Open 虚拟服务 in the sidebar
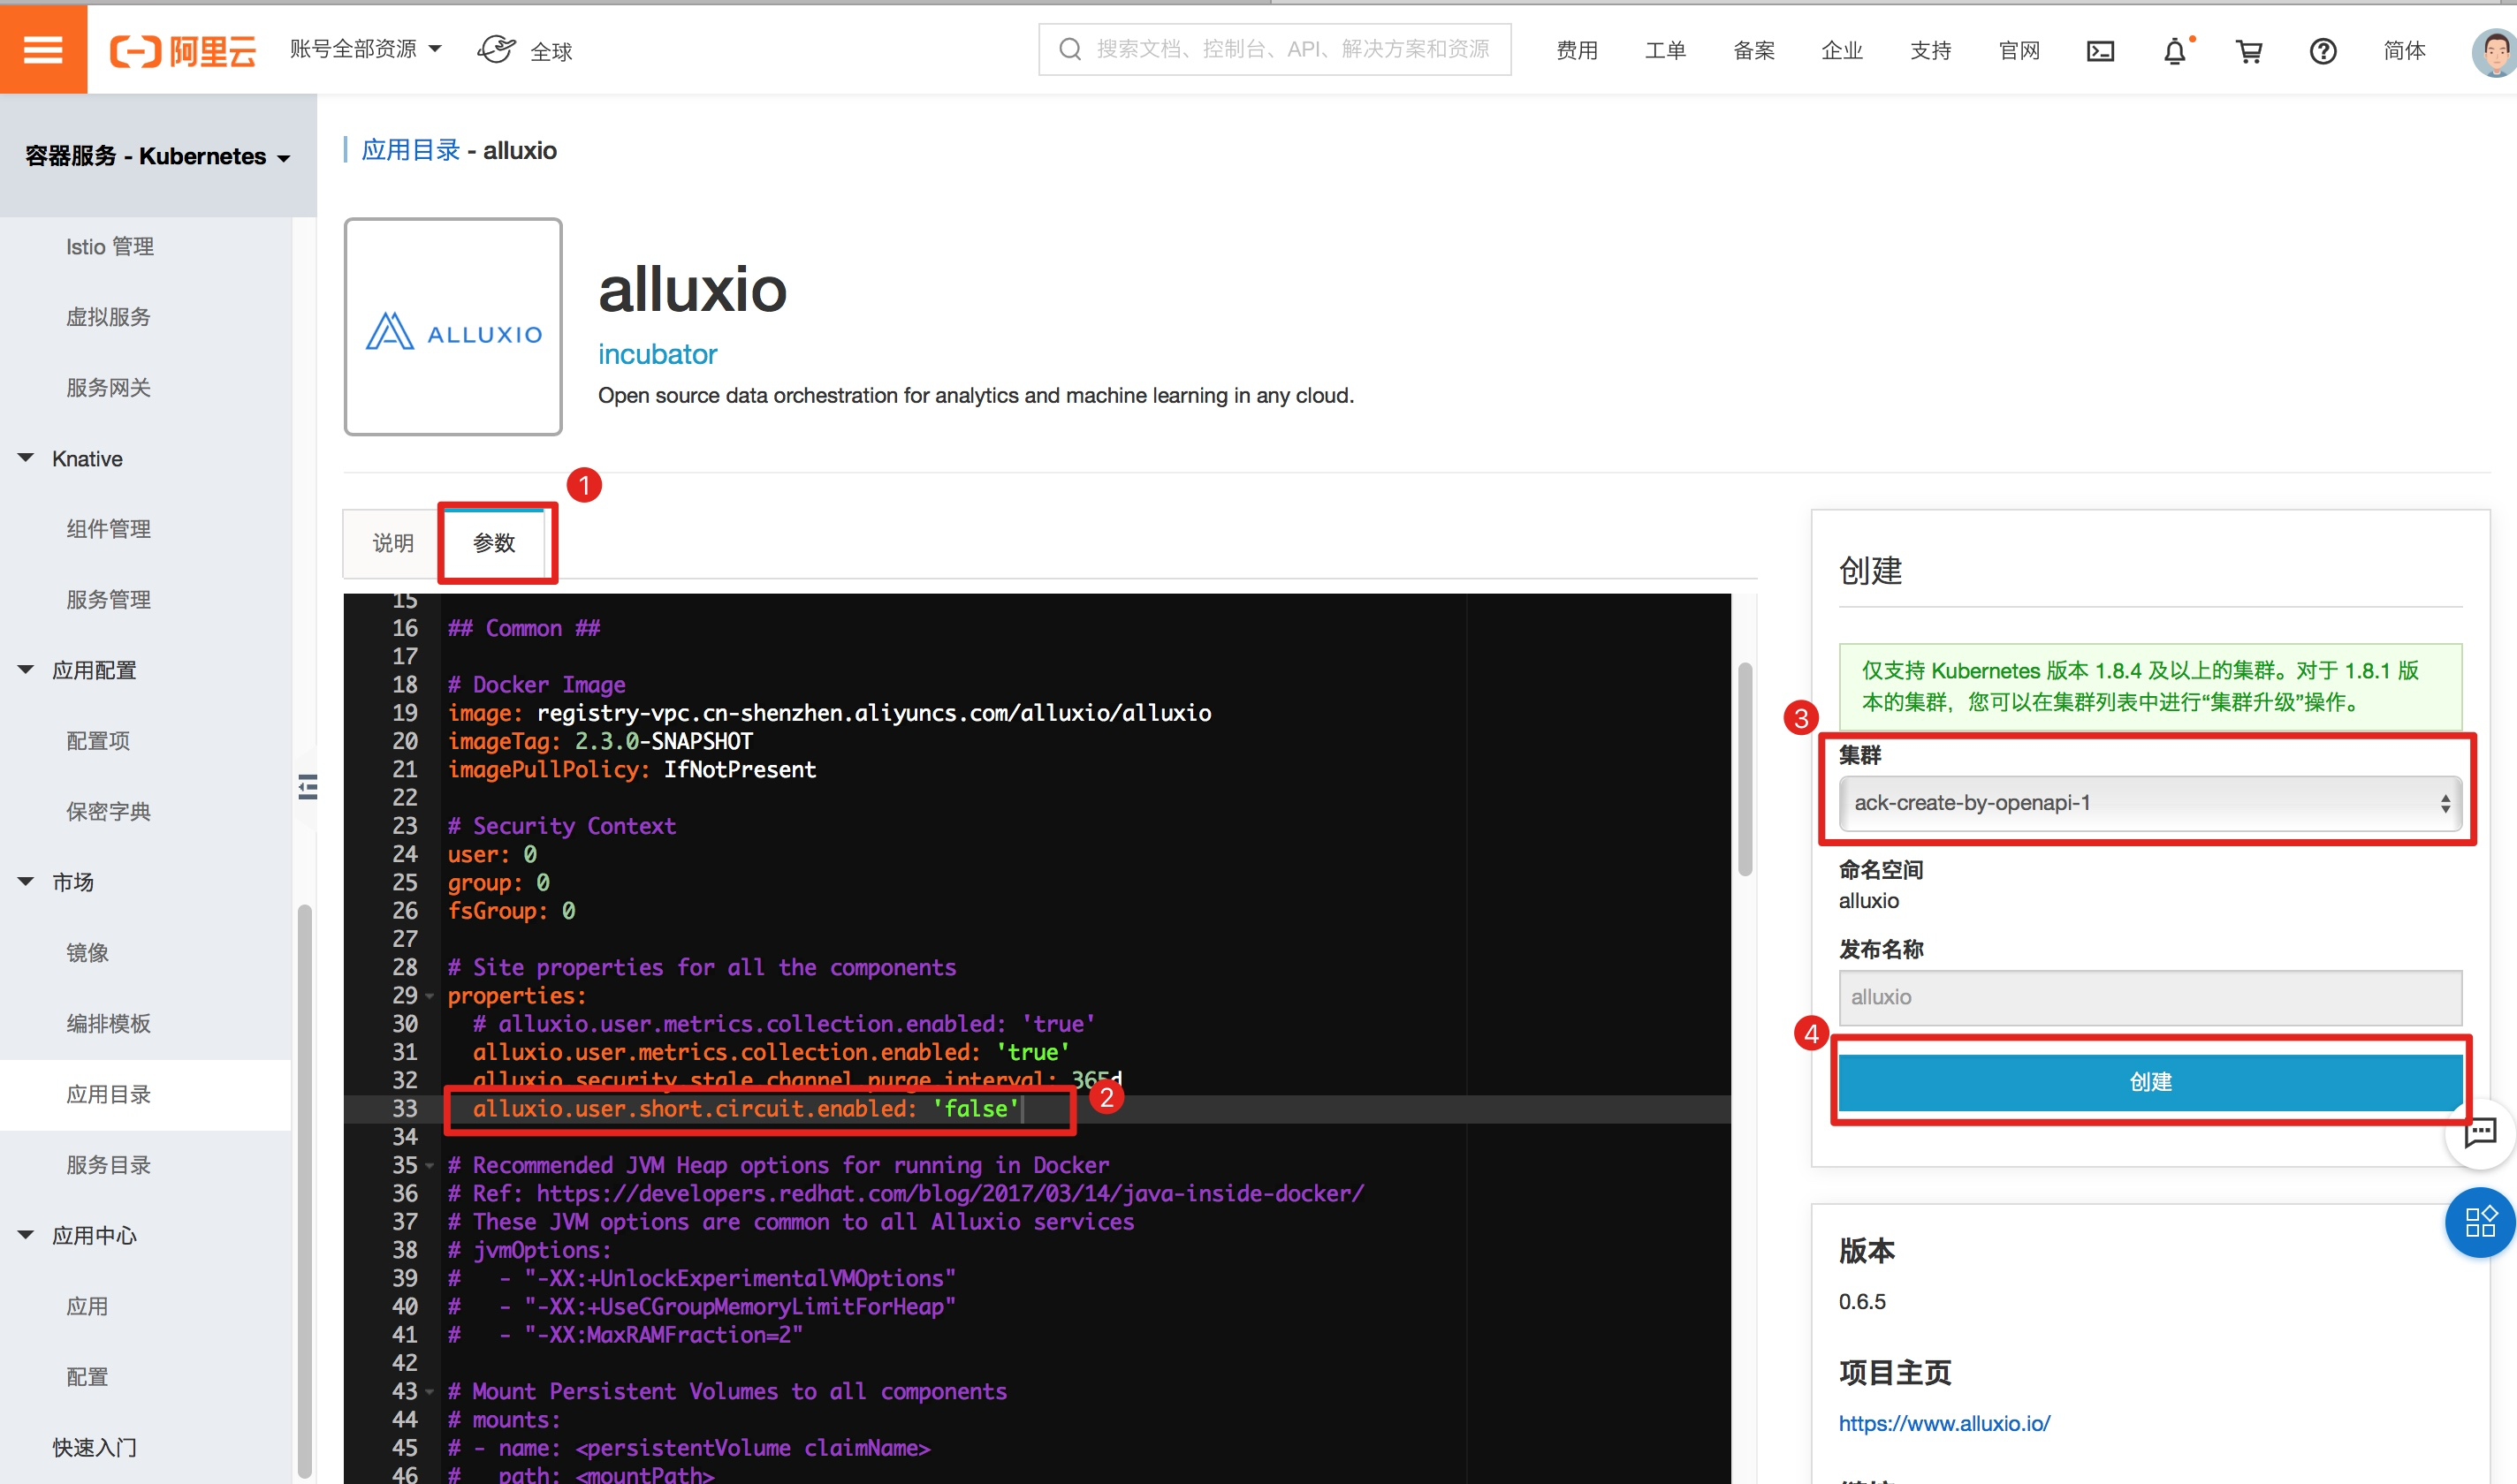Viewport: 2517px width, 1484px height. pos(108,317)
